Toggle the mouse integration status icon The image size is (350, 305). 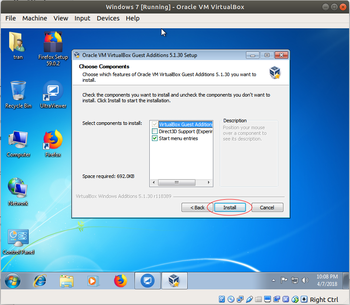point(295,299)
